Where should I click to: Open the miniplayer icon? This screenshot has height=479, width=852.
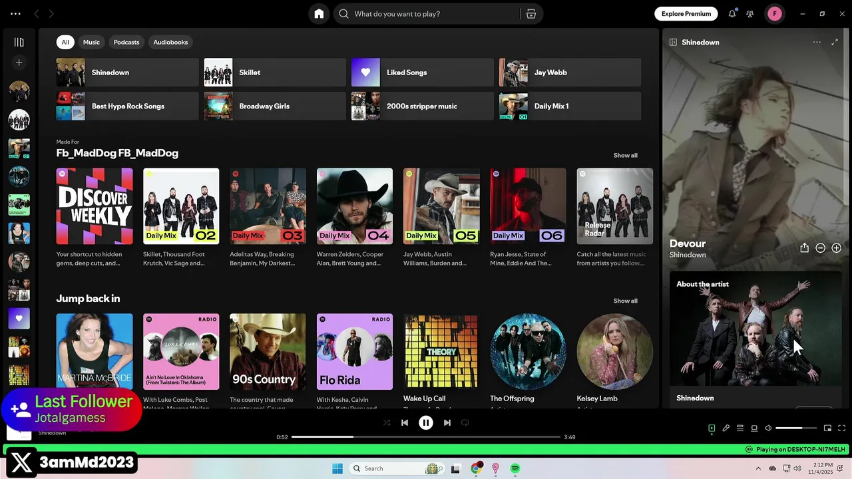827,428
